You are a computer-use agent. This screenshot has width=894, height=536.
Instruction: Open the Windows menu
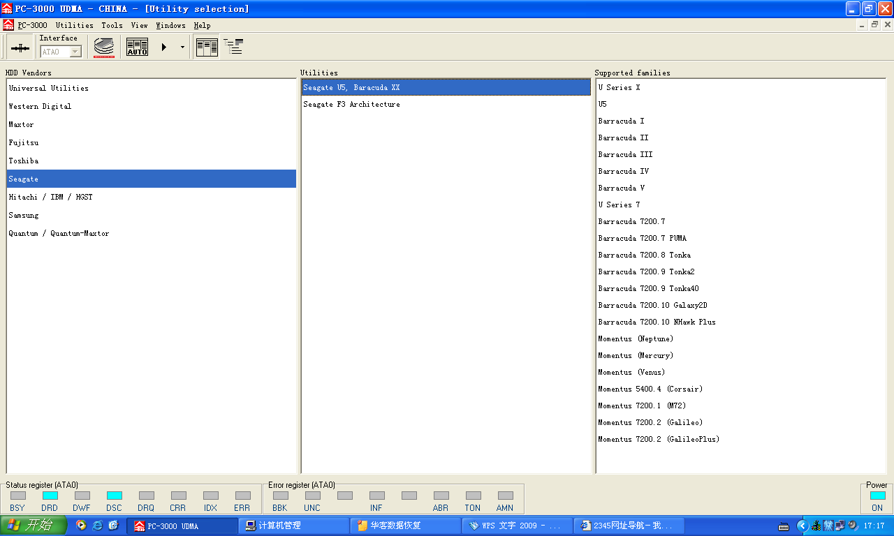[170, 25]
